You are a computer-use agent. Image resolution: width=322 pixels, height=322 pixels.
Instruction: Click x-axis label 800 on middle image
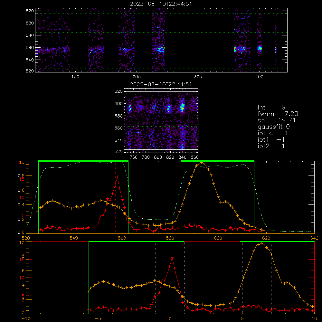tap(158, 157)
